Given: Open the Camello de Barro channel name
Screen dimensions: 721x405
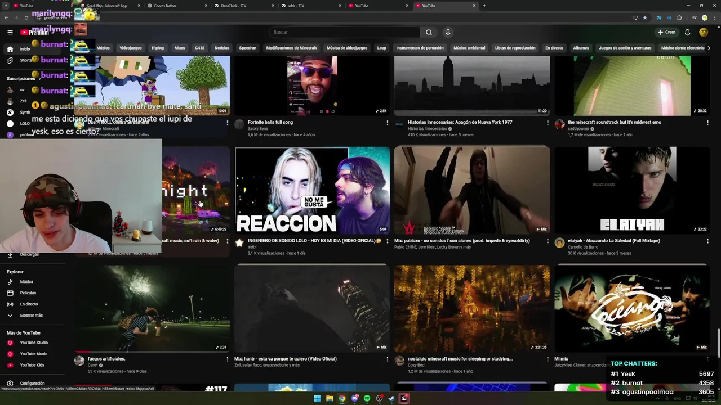Looking at the screenshot, I should 583,247.
